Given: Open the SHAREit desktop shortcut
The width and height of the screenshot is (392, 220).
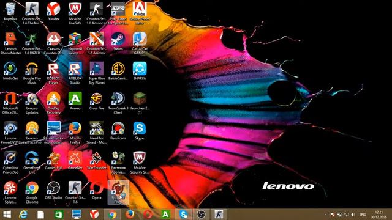Looking at the screenshot, I should [x=140, y=71].
